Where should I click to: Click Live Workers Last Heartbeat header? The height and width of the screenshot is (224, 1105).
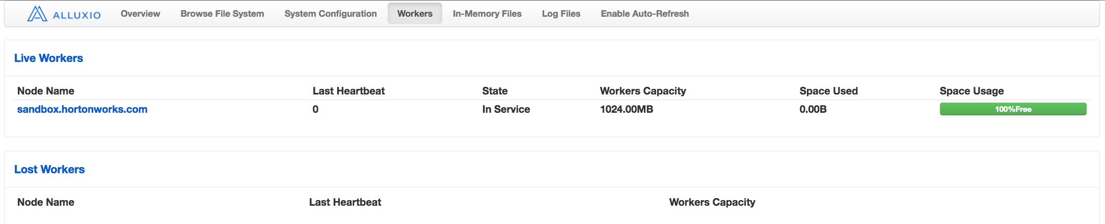(x=348, y=91)
